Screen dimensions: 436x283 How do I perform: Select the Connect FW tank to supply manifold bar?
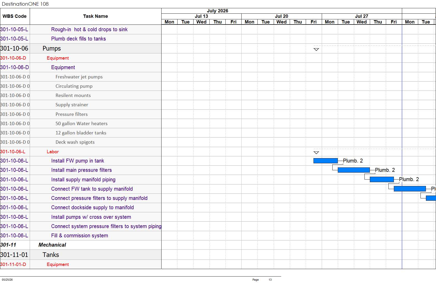click(410, 189)
